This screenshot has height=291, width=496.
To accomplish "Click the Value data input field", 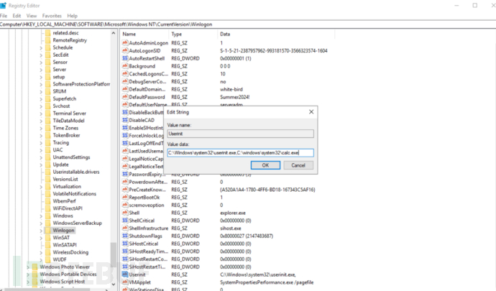I will (240, 153).
